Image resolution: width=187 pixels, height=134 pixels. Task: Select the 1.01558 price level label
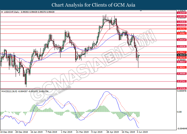(182, 25)
